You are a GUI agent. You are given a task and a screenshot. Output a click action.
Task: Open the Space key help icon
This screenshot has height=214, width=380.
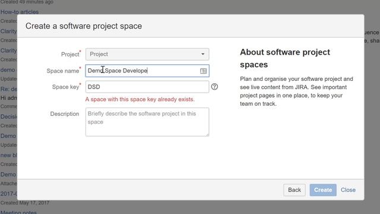(x=214, y=87)
